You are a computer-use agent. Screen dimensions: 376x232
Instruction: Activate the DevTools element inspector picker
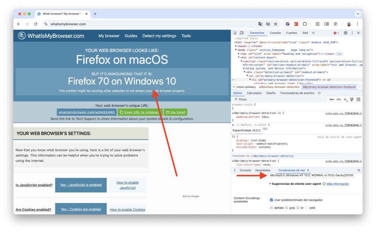point(235,33)
